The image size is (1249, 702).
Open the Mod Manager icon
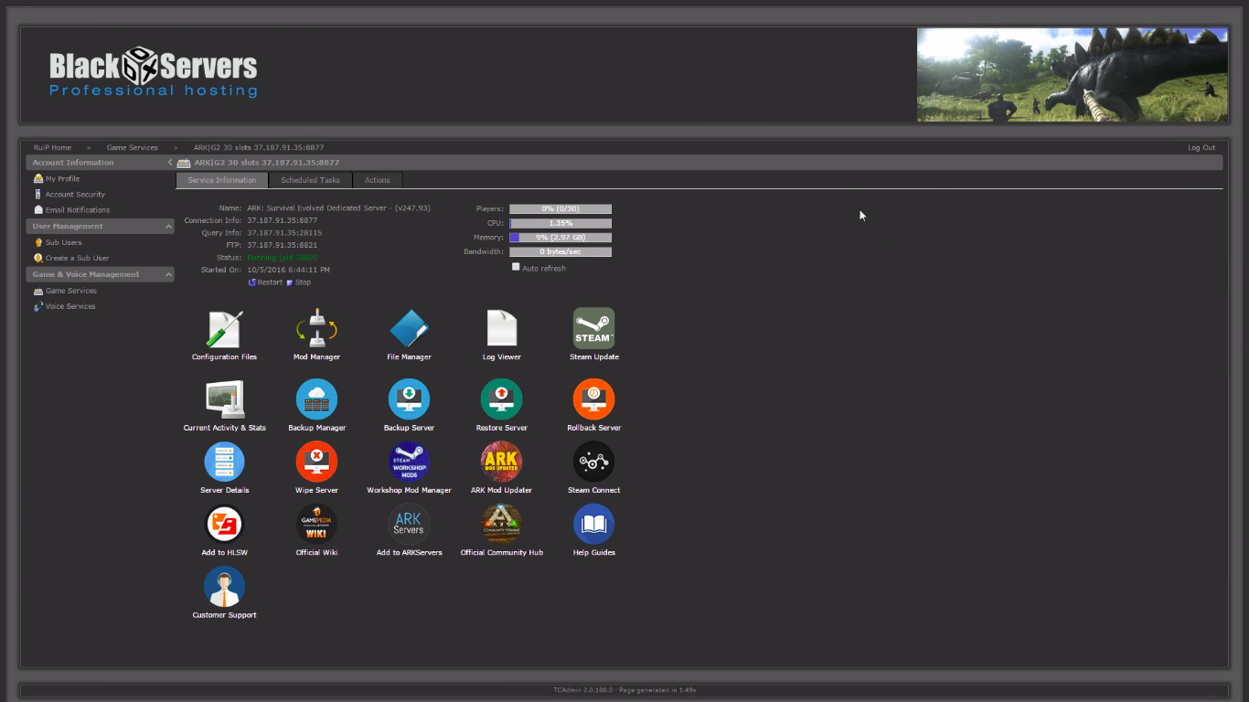(x=316, y=329)
